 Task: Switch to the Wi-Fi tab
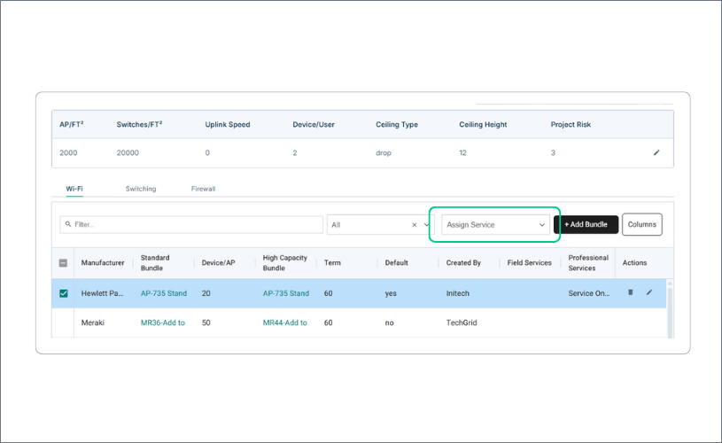tap(74, 189)
